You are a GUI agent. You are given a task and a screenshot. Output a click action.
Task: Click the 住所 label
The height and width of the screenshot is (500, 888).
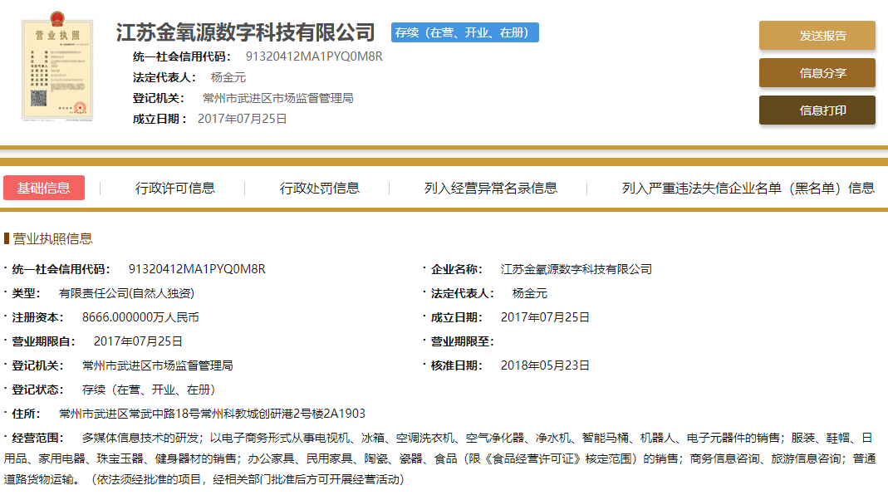[26, 414]
